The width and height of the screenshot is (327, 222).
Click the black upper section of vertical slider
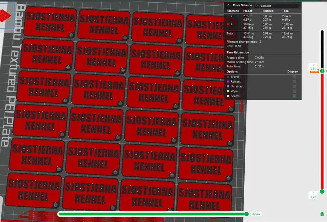pos(322,49)
